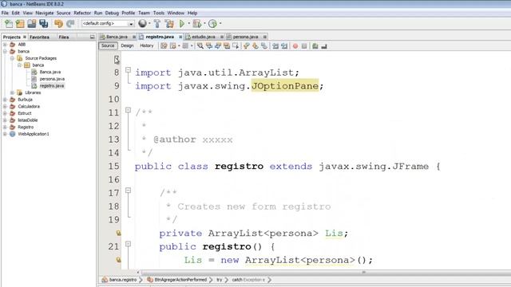Screen dimensions: 511x287
Task: Select persona.java in the project tree
Action: [x=52, y=79]
